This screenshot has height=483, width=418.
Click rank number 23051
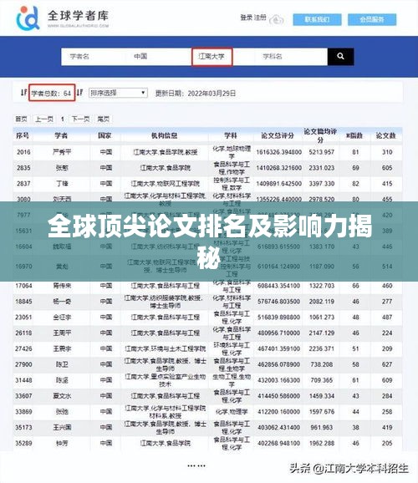pos(23,318)
